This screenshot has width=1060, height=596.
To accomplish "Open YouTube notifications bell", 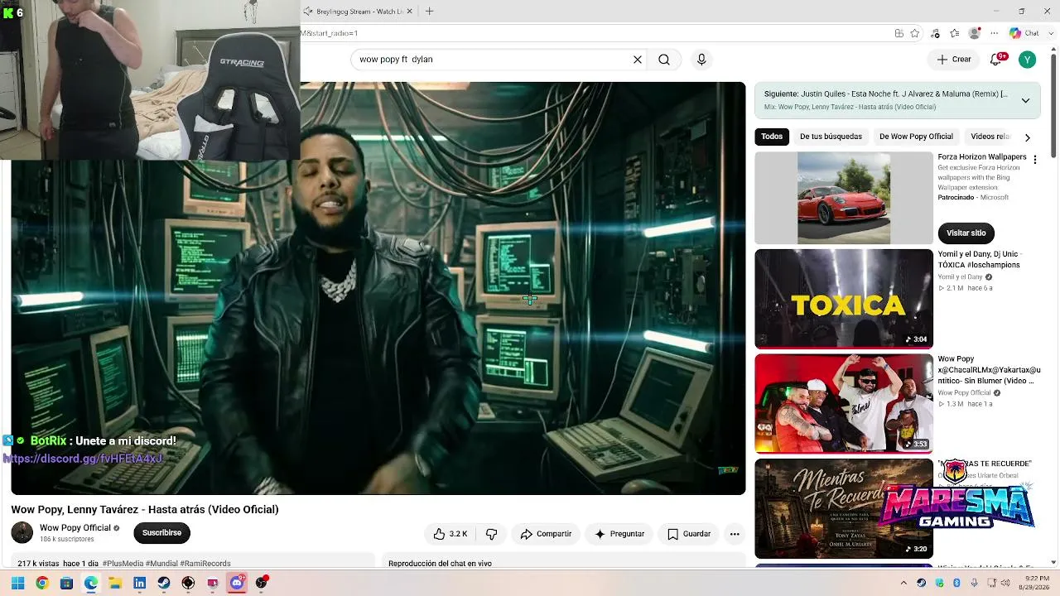I will [998, 60].
